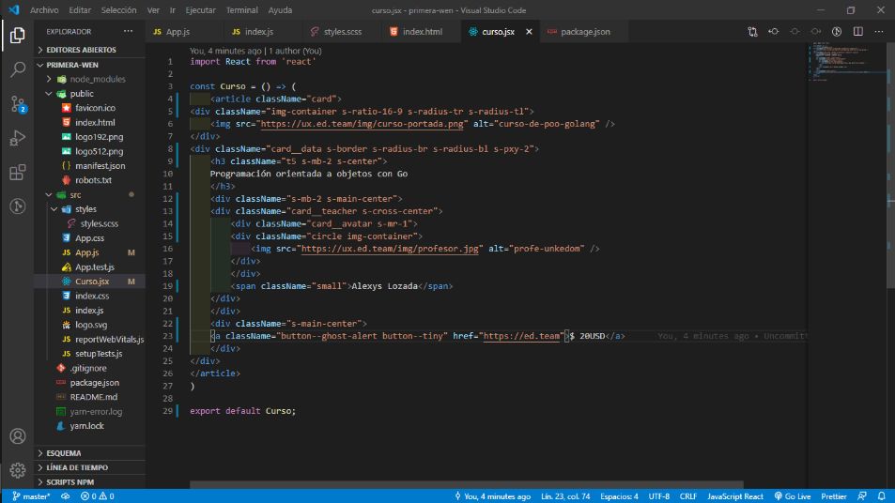Image resolution: width=895 pixels, height=503 pixels.
Task: Open styles.scss in file tree
Action: pos(89,223)
